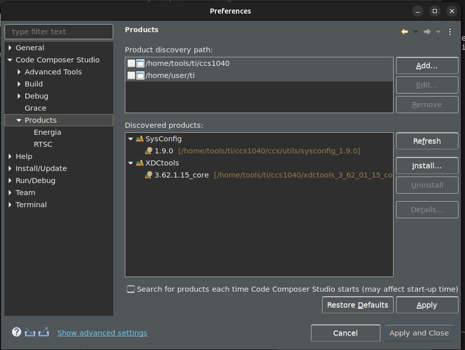Viewport: 465px width, 350px height.
Task: Select Energia in the preferences tree
Action: pyautogui.click(x=47, y=132)
